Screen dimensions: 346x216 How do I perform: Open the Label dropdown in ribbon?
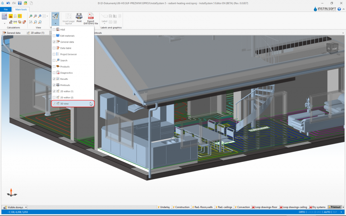pos(104,21)
